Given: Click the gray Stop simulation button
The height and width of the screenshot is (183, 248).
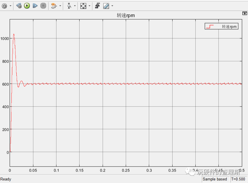Looking at the screenshot, I should point(43,6).
